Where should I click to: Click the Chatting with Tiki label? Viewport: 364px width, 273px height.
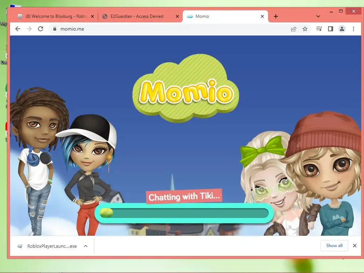pos(184,197)
